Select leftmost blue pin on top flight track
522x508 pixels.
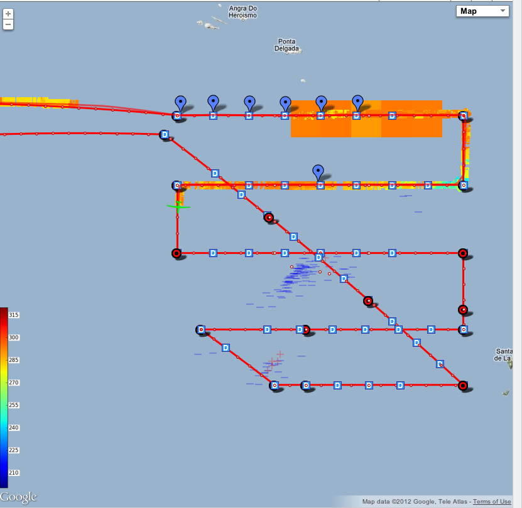(181, 103)
